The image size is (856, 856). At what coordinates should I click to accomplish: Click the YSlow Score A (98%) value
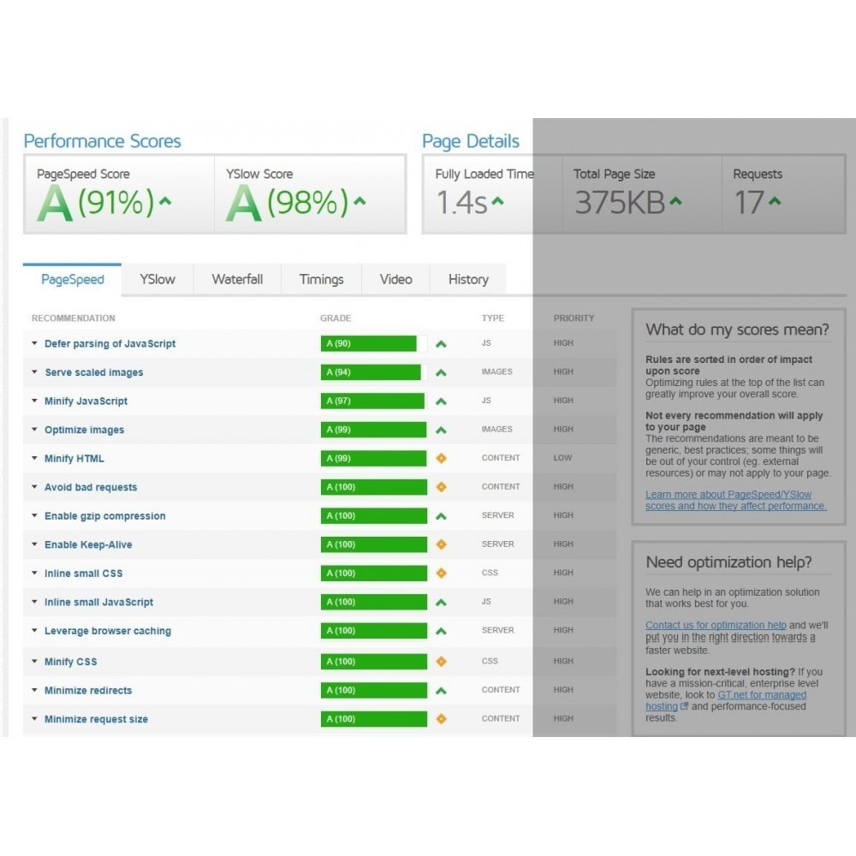pyautogui.click(x=287, y=203)
